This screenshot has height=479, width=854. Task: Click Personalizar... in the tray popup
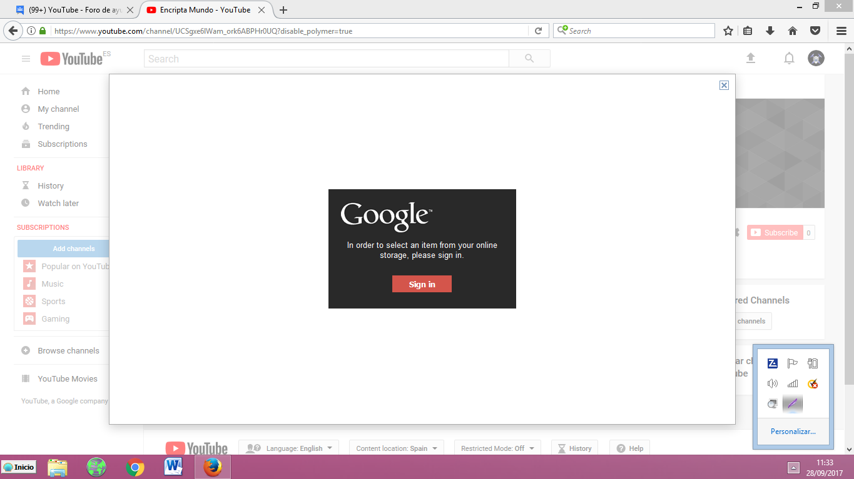[x=793, y=432]
